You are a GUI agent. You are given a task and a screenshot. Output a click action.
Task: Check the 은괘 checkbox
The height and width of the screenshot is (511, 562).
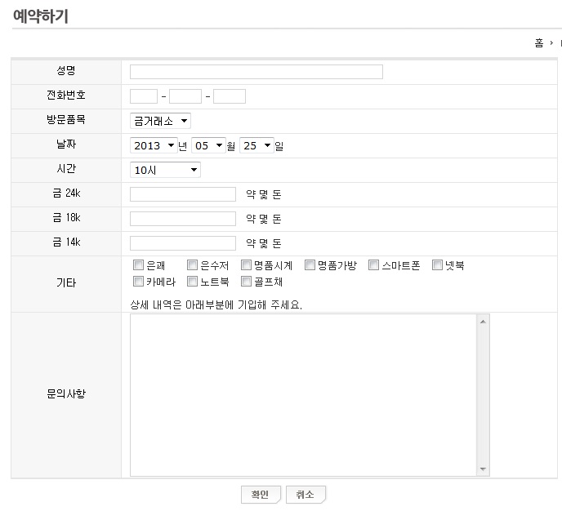[x=138, y=265]
